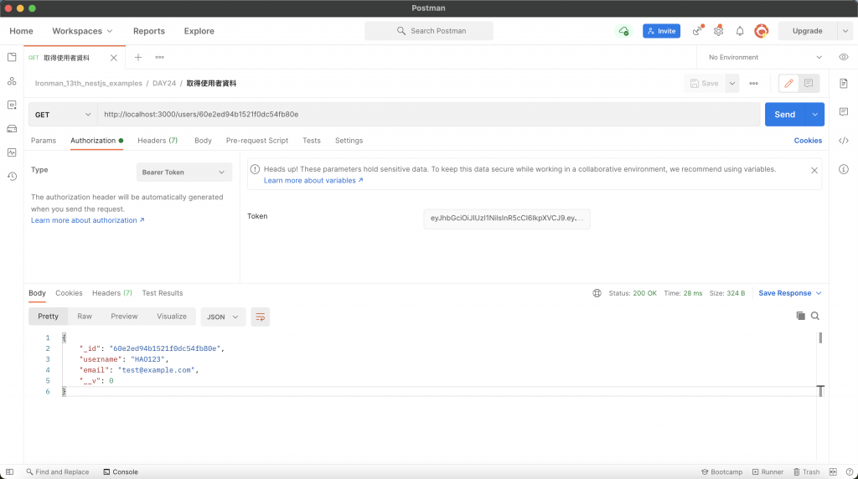
Task: Select the Visualize response view
Action: [x=171, y=317]
